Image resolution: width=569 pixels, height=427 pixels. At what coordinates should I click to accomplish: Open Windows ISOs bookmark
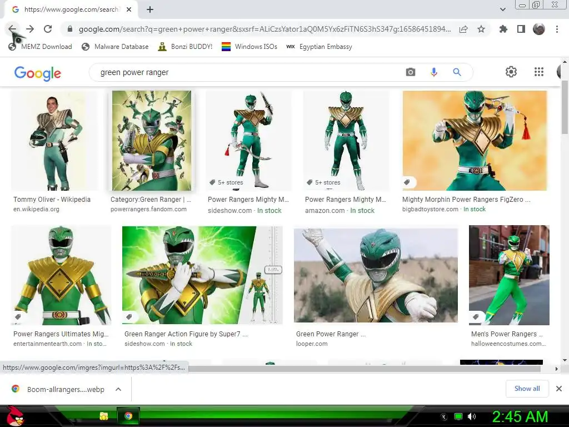(249, 47)
